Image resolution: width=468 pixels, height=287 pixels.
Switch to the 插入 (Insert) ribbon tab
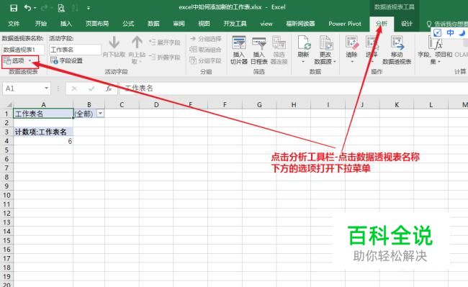pyautogui.click(x=66, y=24)
